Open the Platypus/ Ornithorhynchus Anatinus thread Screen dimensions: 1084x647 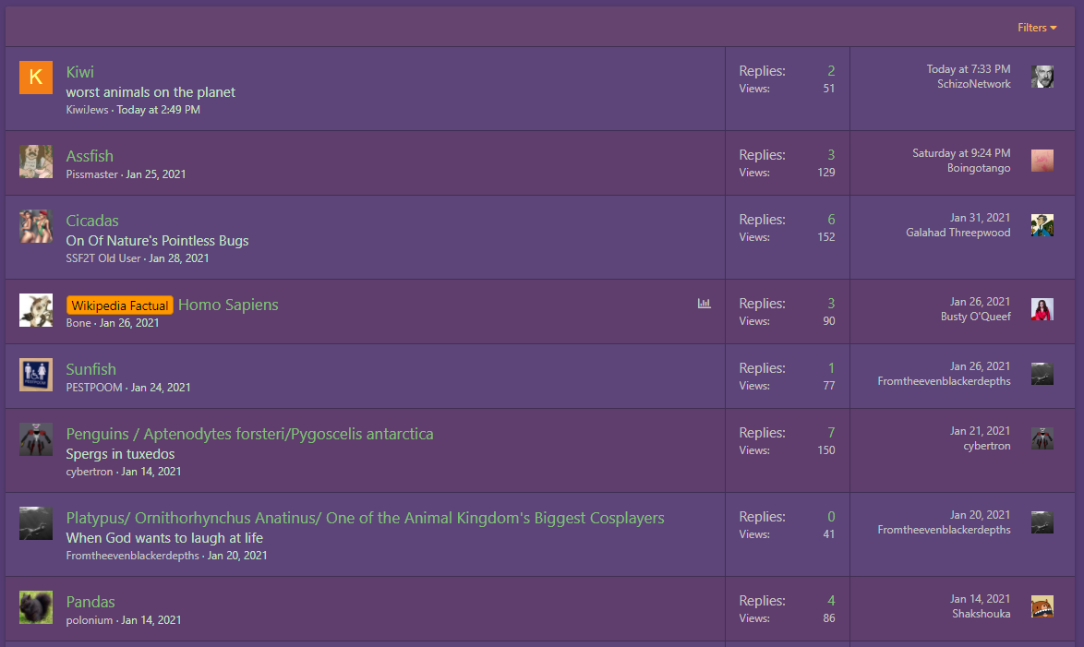(x=365, y=518)
